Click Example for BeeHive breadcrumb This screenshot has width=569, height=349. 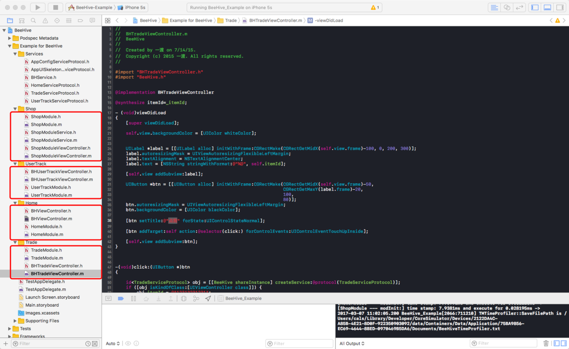pyautogui.click(x=187, y=21)
